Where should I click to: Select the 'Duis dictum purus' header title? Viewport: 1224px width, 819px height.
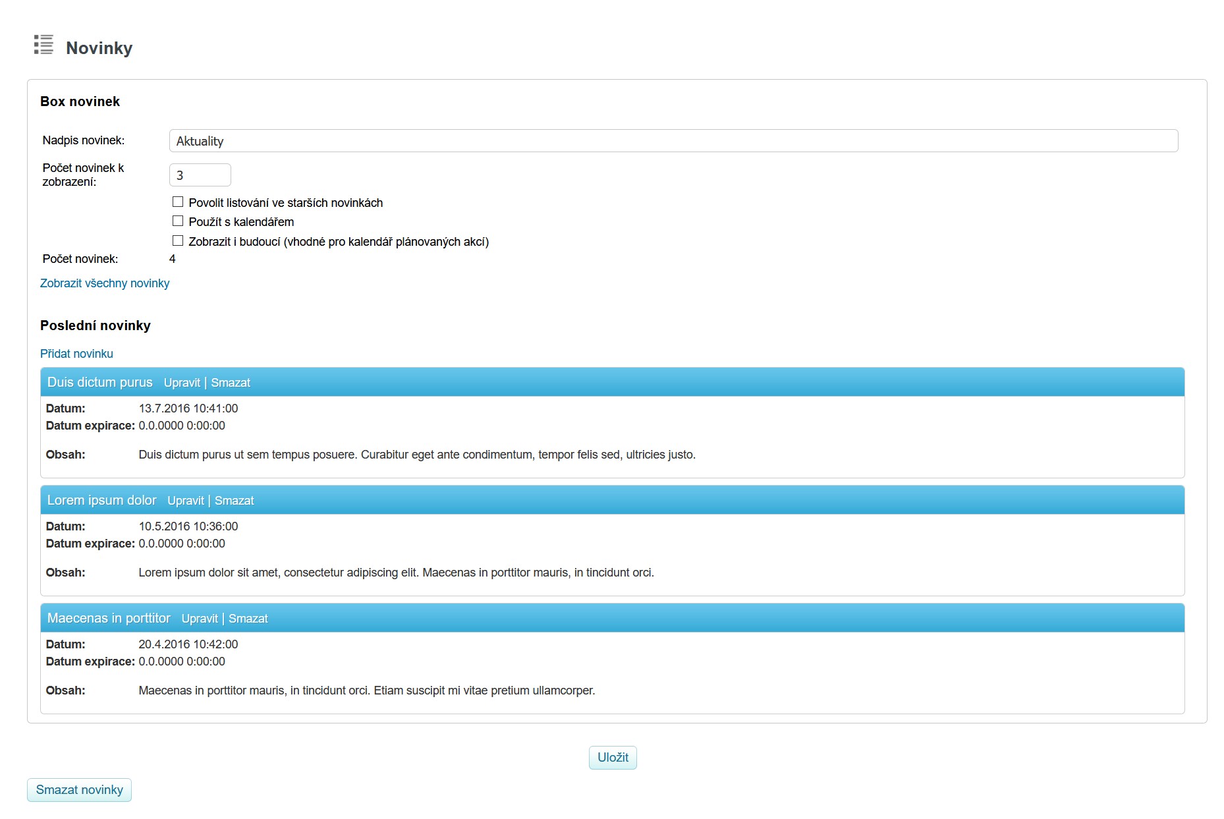tap(99, 382)
